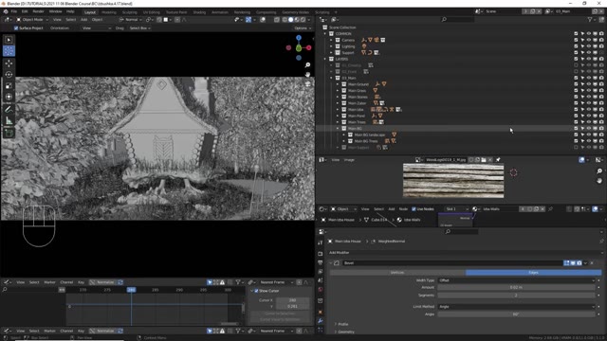Screen dimensions: 607x341
Task: Toggle the Surface Project checkbox
Action: pos(16,28)
